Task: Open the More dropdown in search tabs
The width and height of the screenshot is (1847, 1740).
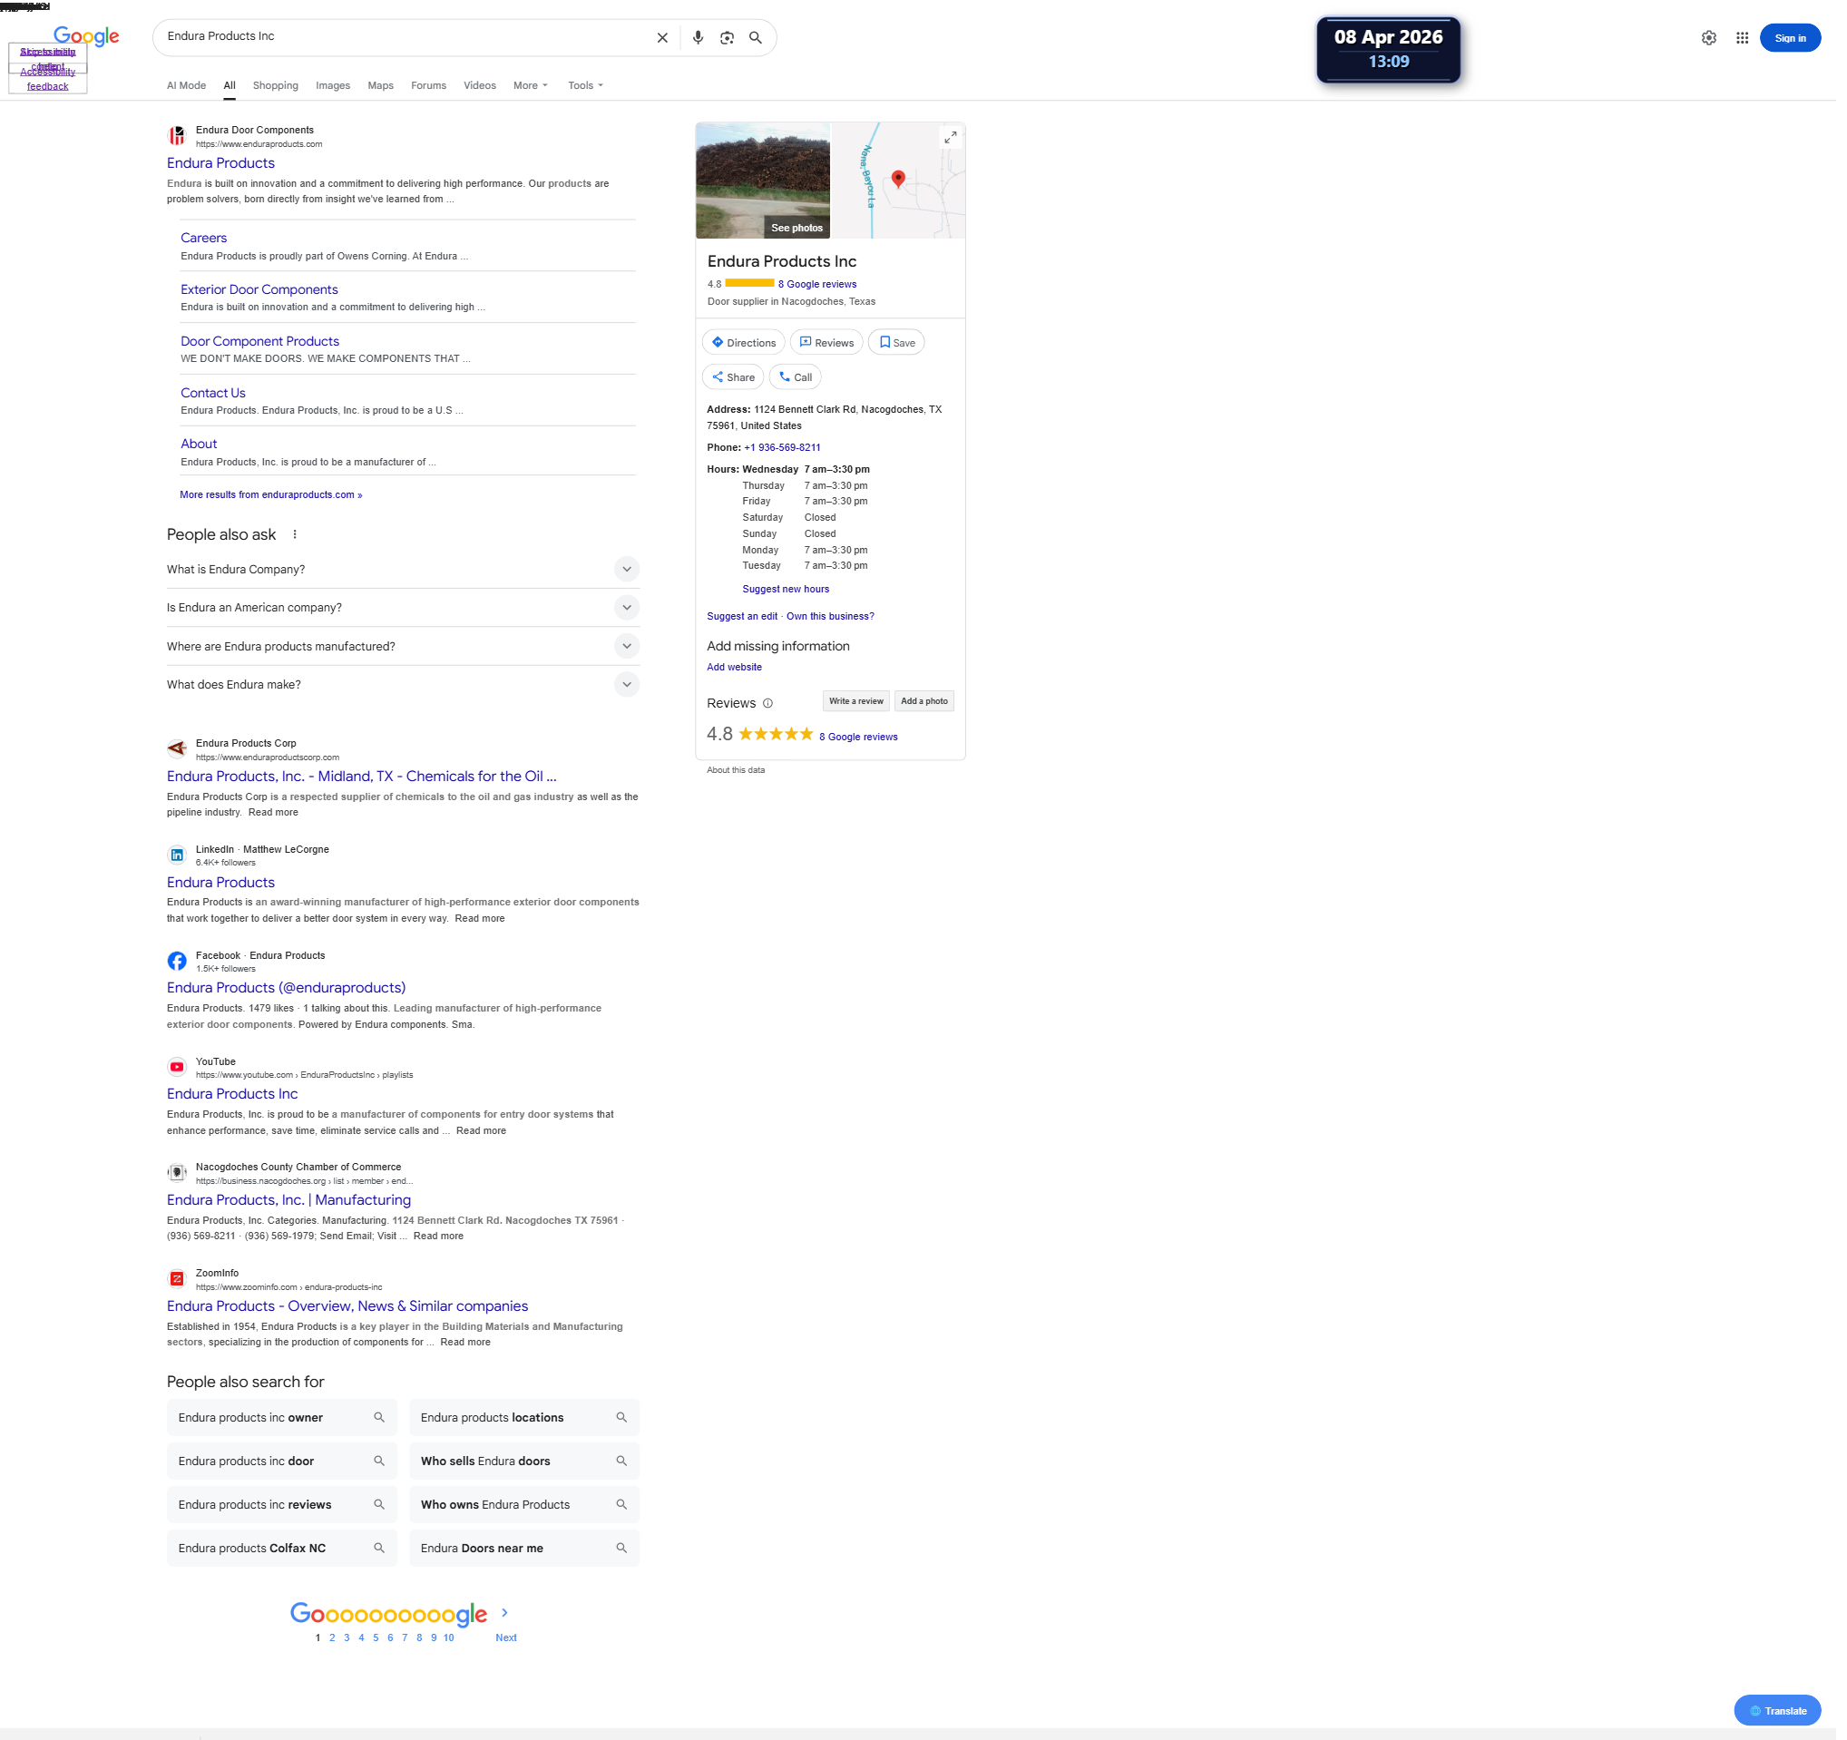Action: tap(533, 85)
